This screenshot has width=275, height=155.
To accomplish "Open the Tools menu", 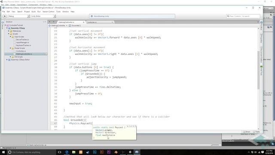I will (58, 12).
